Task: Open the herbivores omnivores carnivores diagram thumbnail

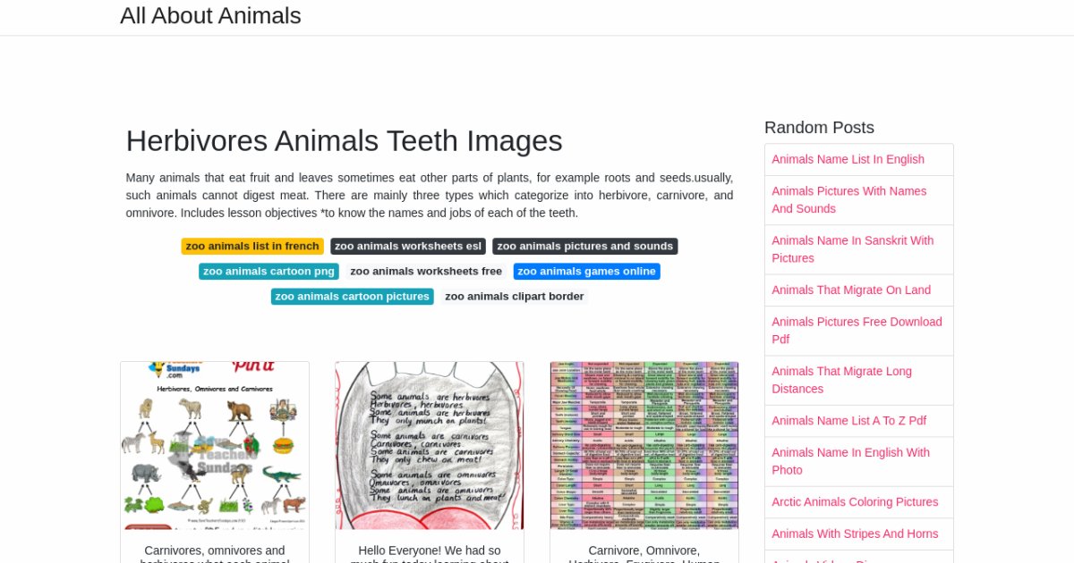Action: (x=215, y=445)
